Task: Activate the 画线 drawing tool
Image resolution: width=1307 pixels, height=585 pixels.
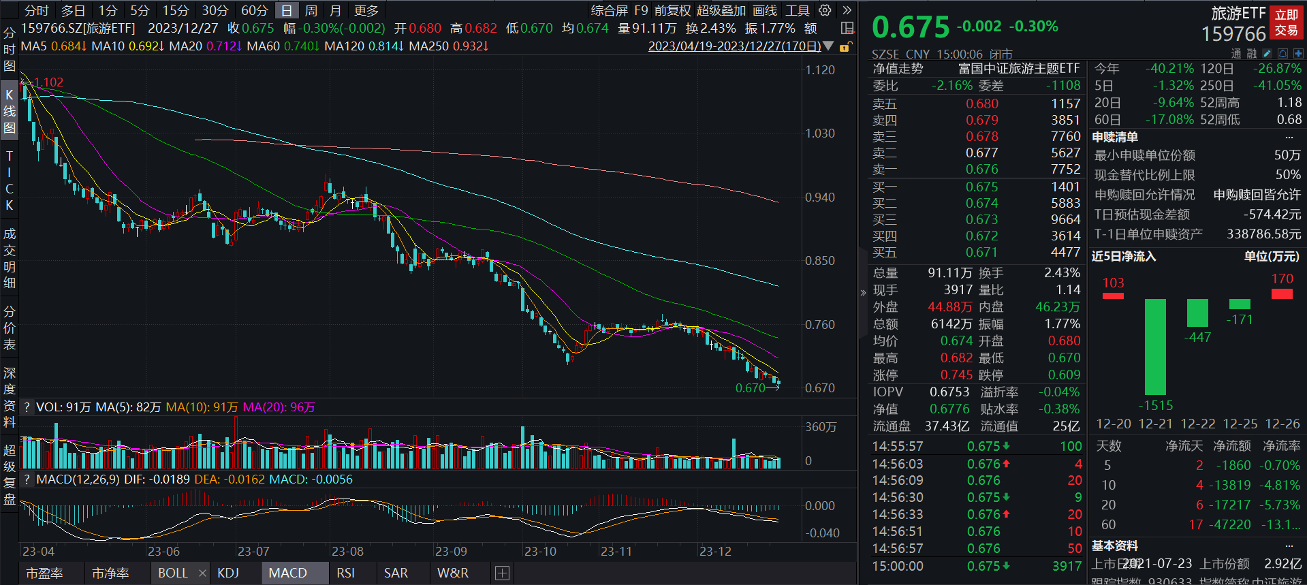Action: pyautogui.click(x=765, y=10)
